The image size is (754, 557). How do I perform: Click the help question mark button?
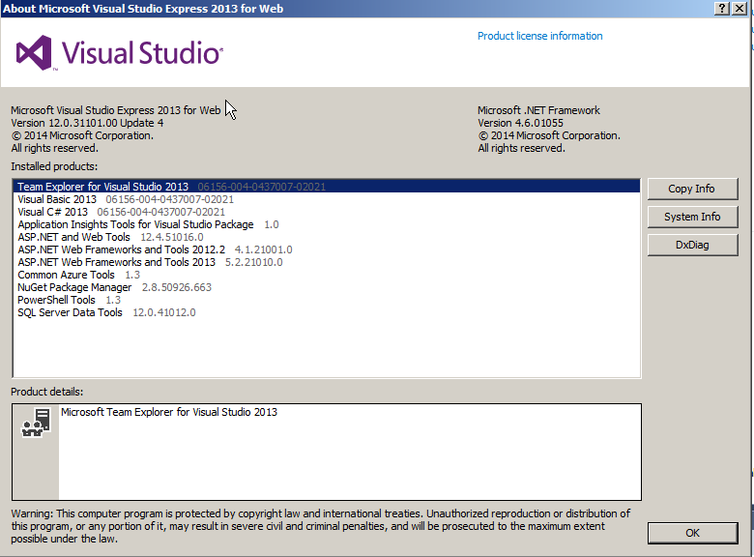(x=722, y=9)
